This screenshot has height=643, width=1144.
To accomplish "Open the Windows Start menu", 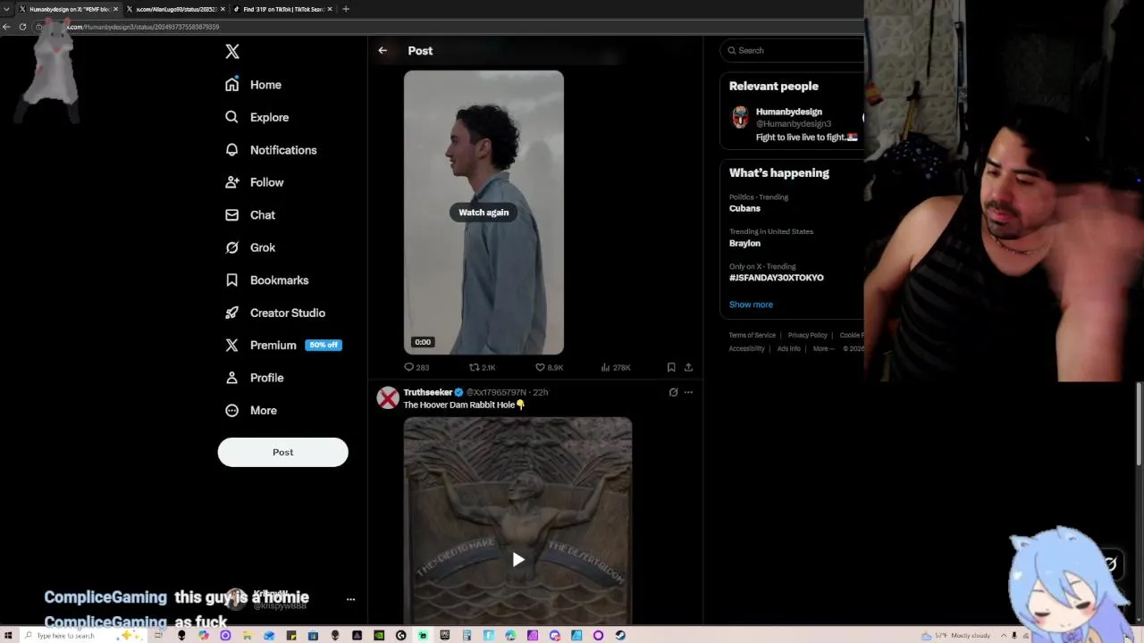I will coord(7,635).
